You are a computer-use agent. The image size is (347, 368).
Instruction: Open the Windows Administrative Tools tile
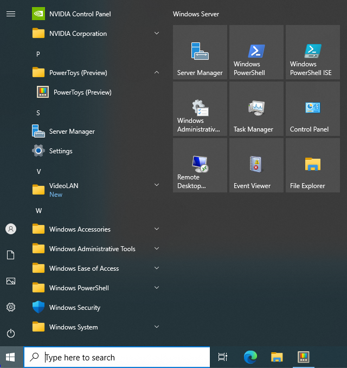pos(200,109)
